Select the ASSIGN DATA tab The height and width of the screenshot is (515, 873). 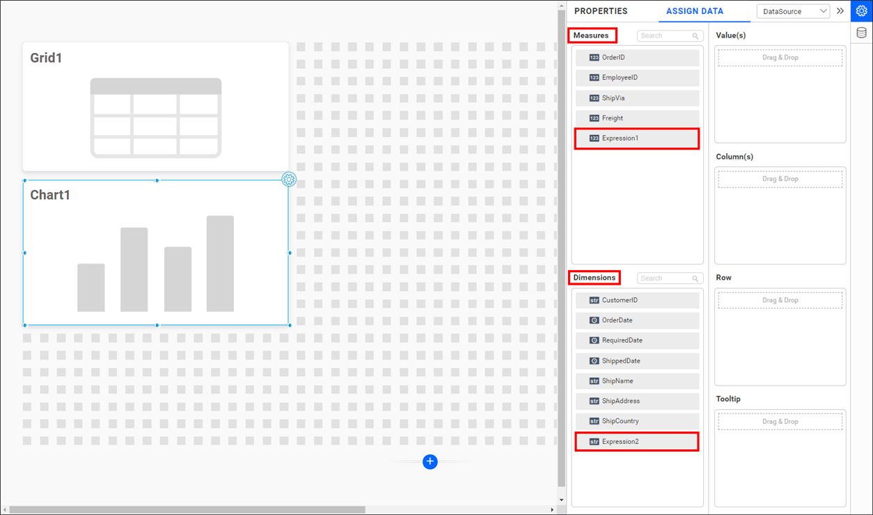(x=694, y=11)
